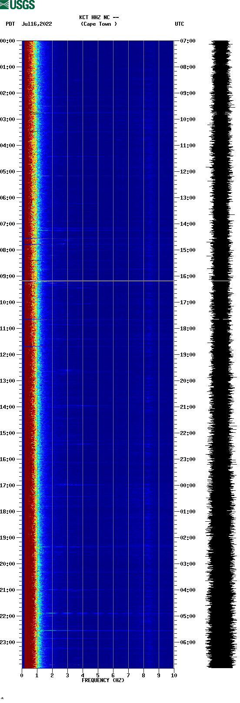
Task: Click the UTC timezone label
Action: [180, 24]
